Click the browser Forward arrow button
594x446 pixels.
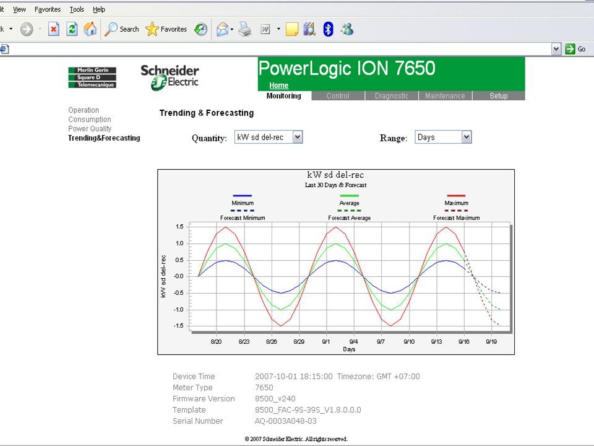click(27, 29)
